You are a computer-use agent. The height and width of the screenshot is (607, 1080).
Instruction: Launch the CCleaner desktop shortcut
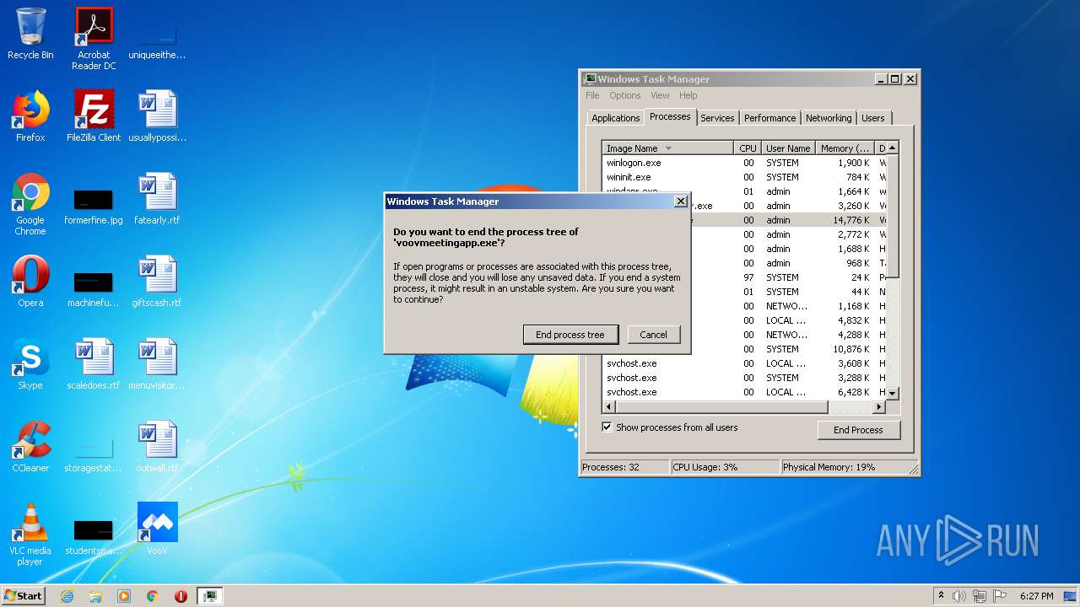point(30,447)
